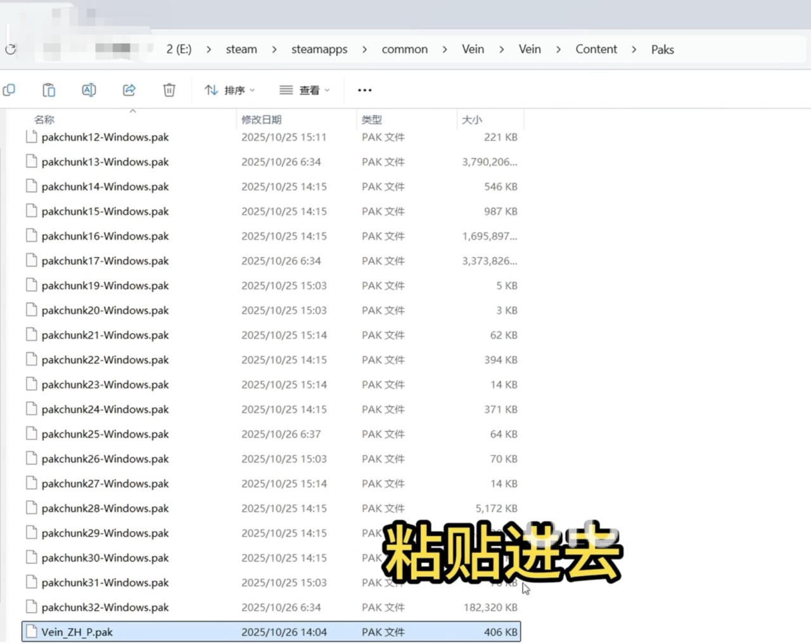Sort by the 大小 column header

pos(472,120)
